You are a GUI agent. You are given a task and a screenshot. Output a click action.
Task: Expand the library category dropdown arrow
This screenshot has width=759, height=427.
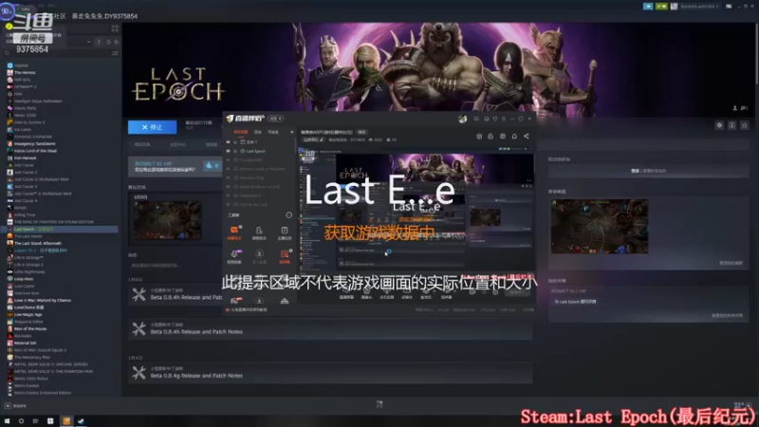pyautogui.click(x=89, y=42)
